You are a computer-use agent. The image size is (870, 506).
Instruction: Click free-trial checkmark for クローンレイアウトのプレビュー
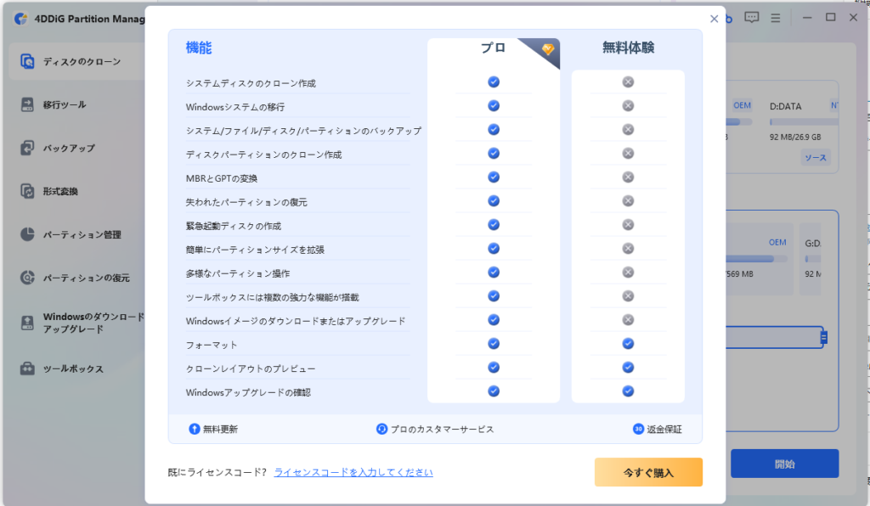(628, 368)
